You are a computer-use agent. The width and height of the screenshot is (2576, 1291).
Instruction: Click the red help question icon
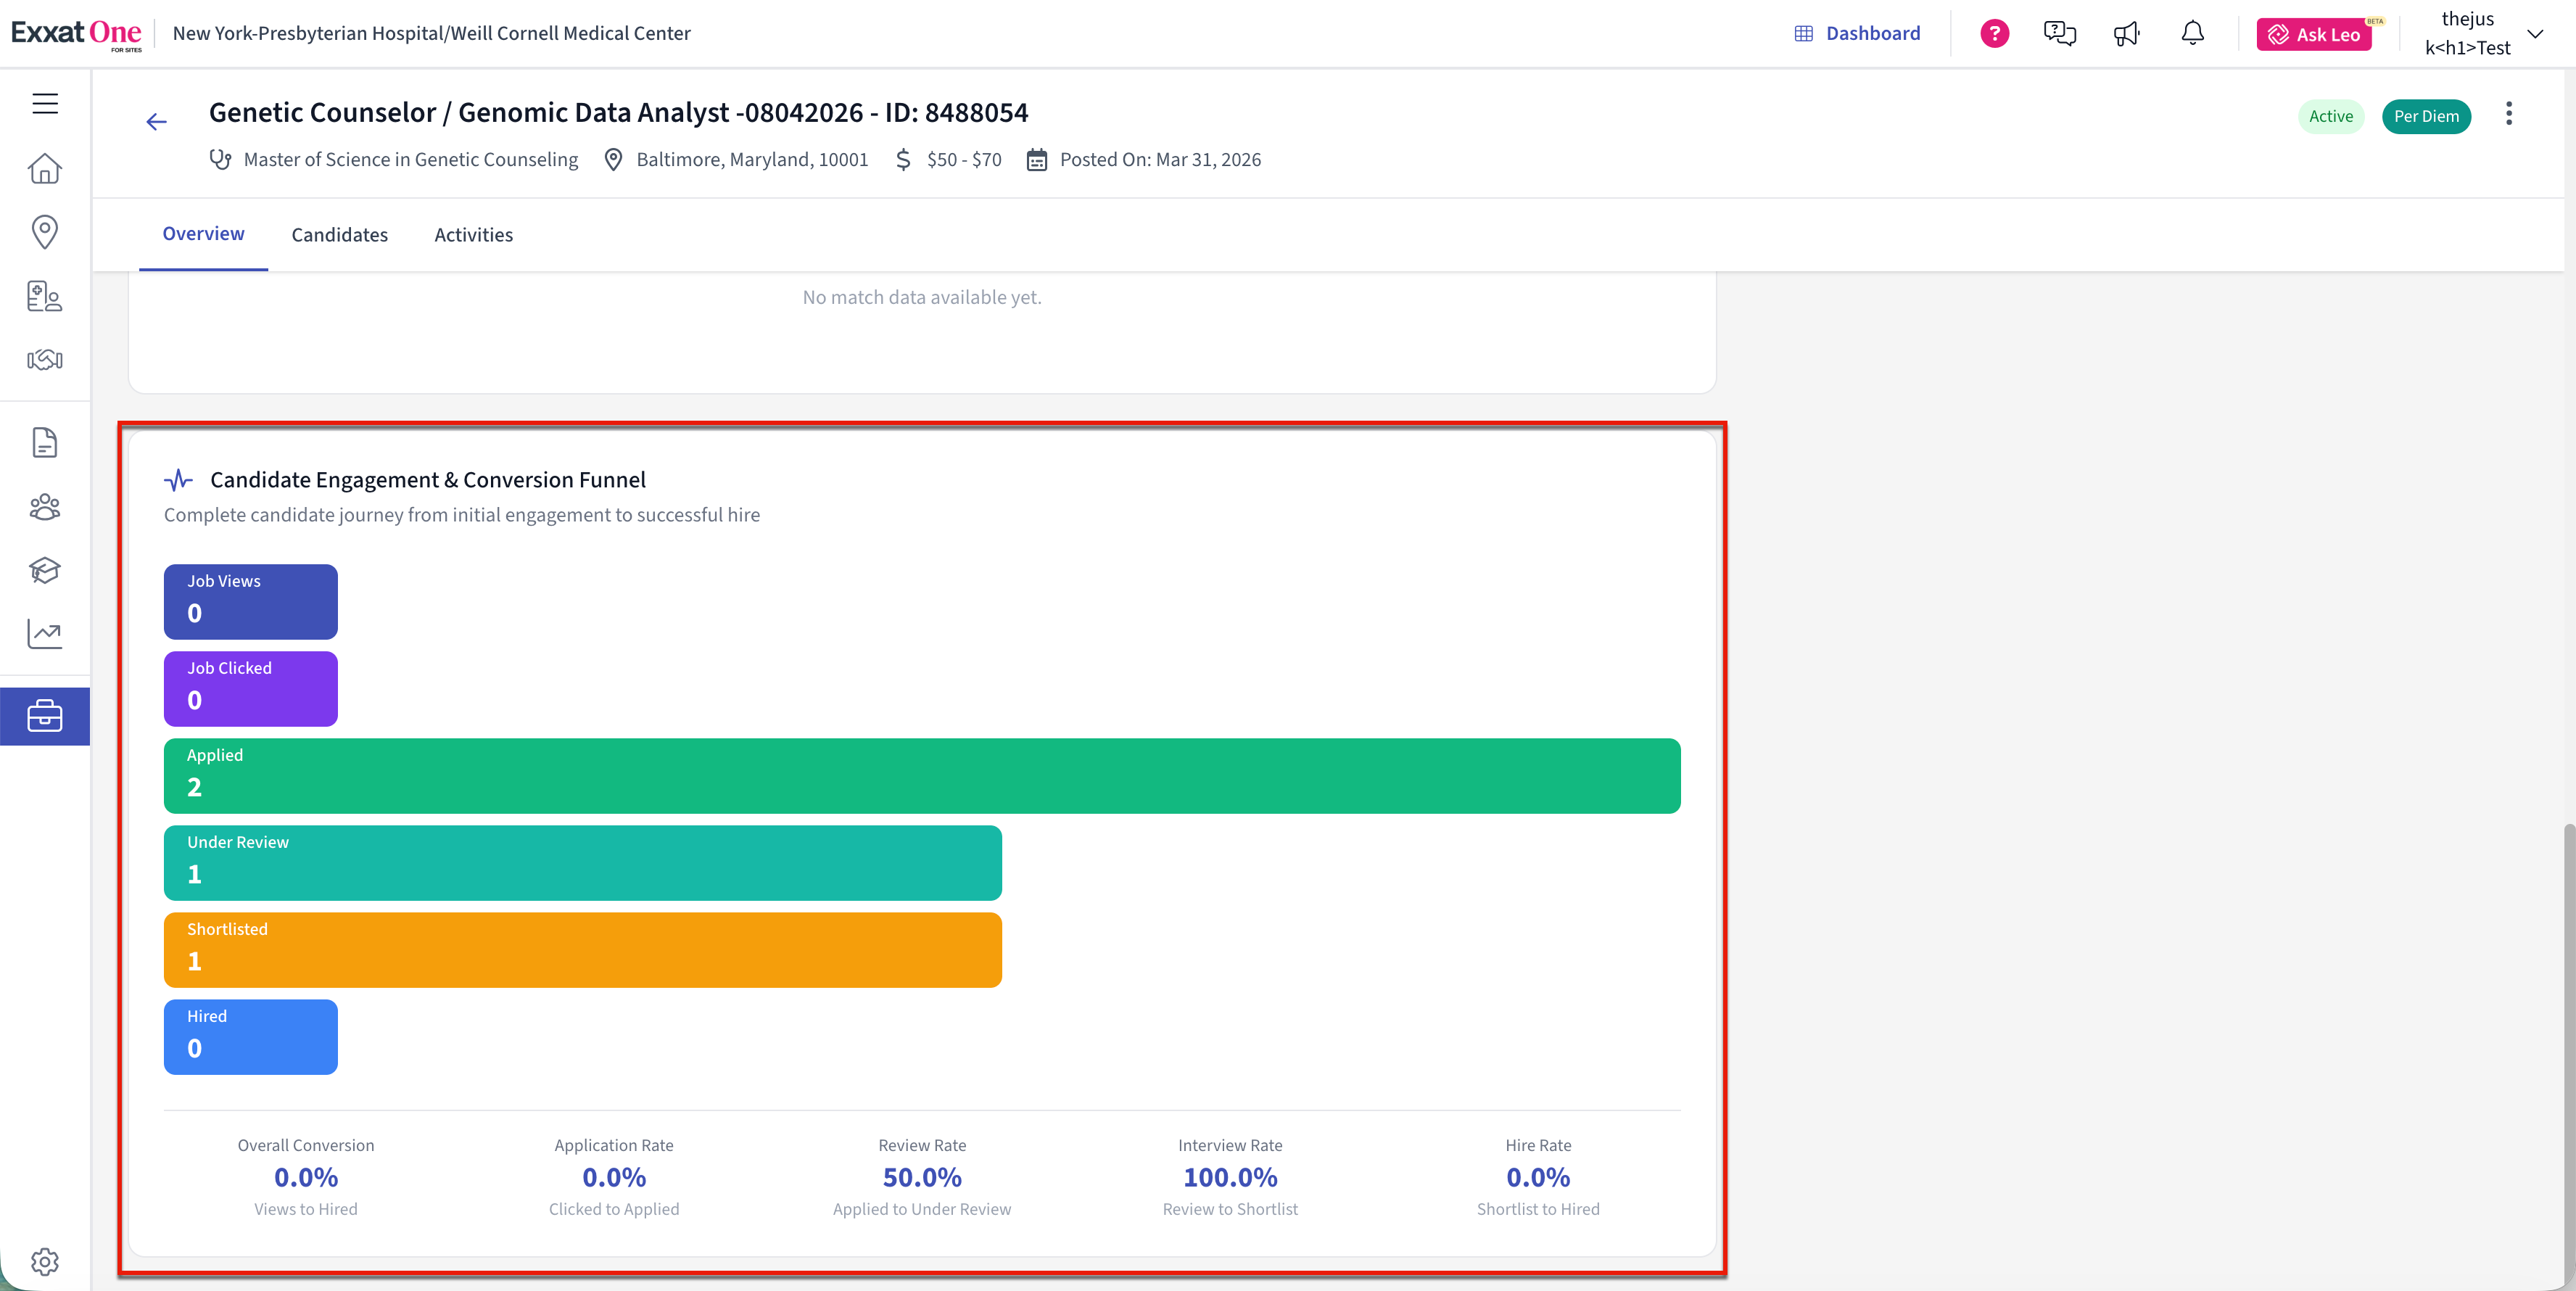[x=1994, y=34]
